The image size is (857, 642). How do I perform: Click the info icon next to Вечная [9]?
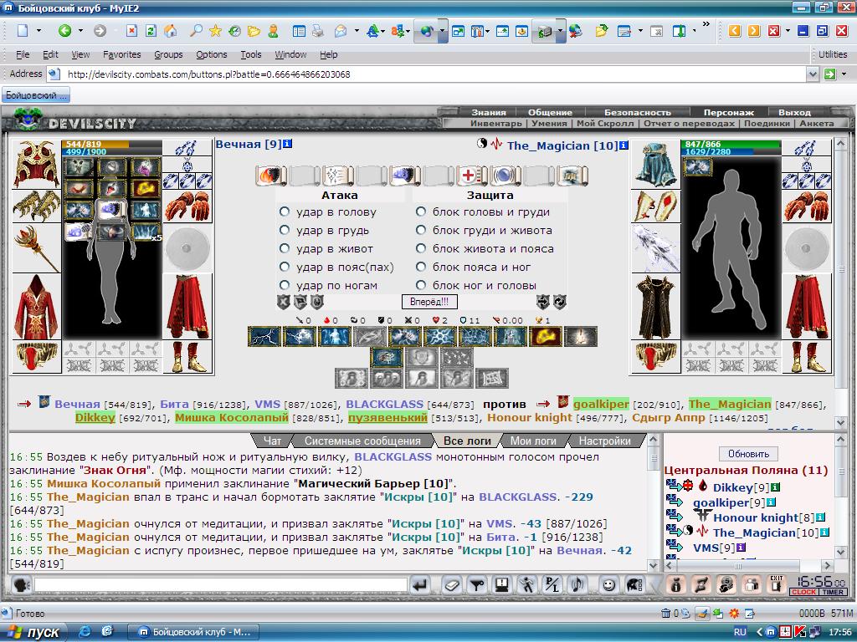[288, 144]
